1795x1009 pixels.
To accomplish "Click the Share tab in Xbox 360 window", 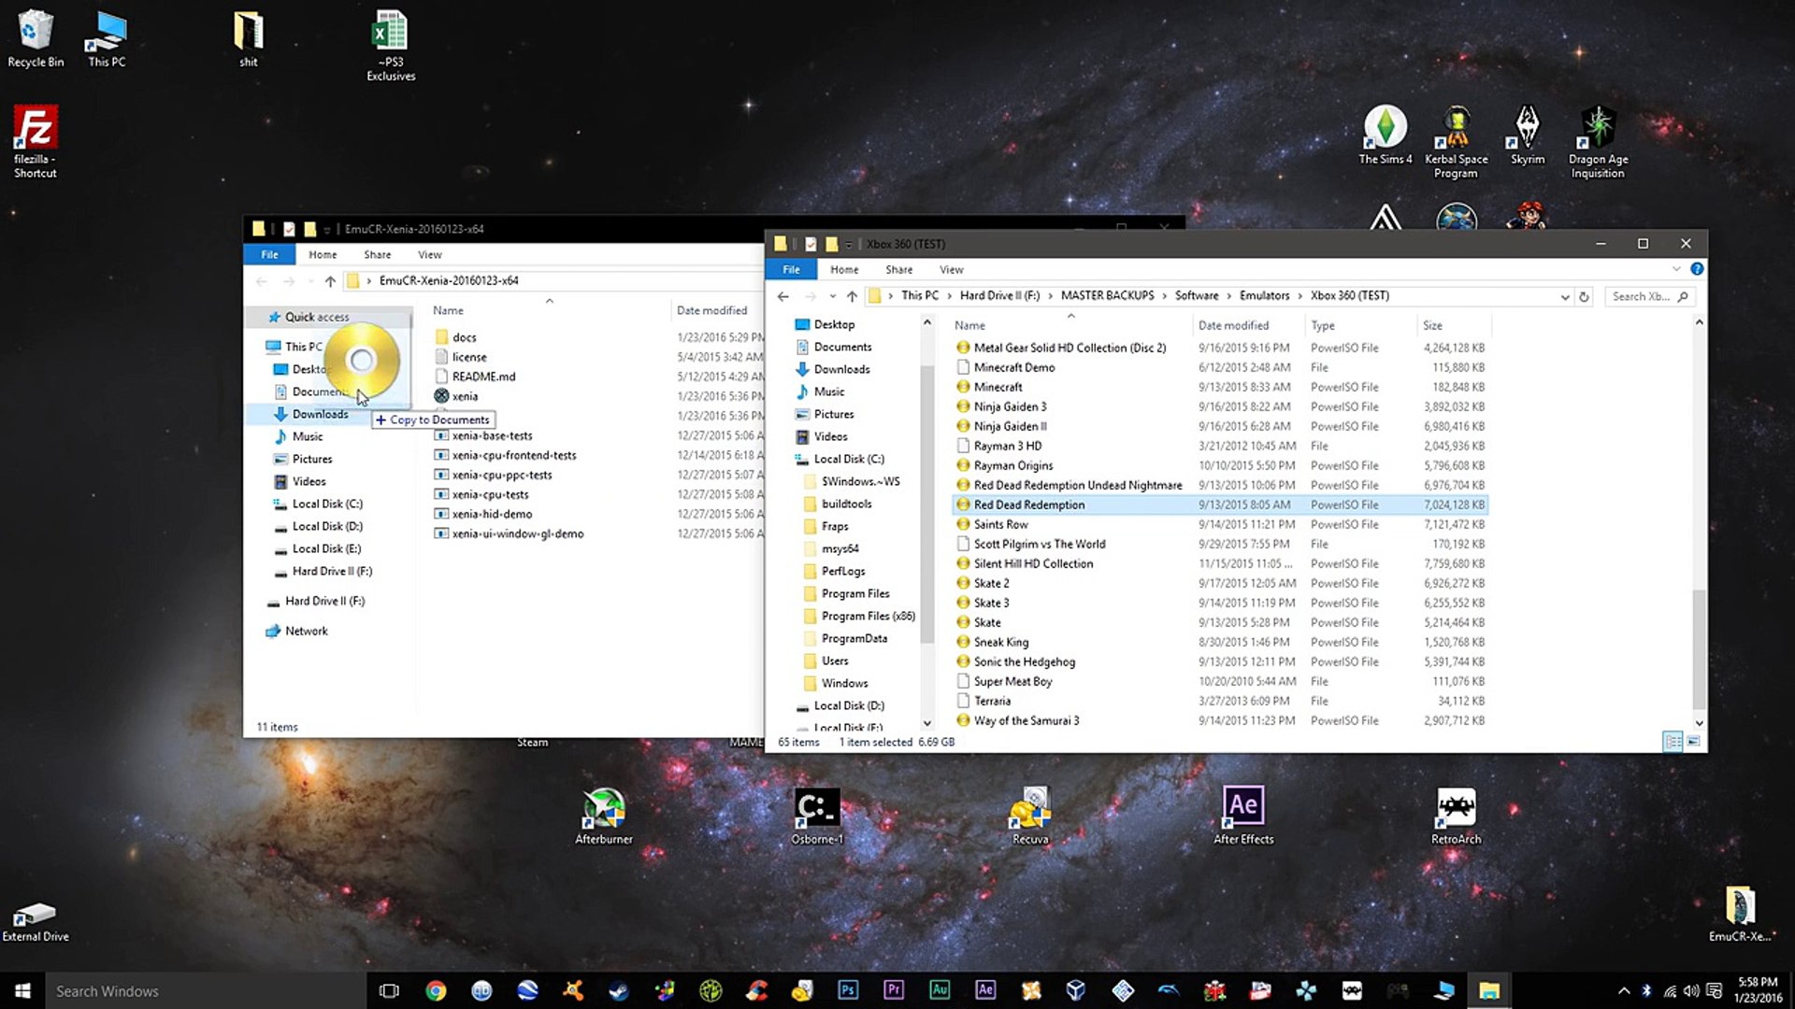I will pos(898,268).
